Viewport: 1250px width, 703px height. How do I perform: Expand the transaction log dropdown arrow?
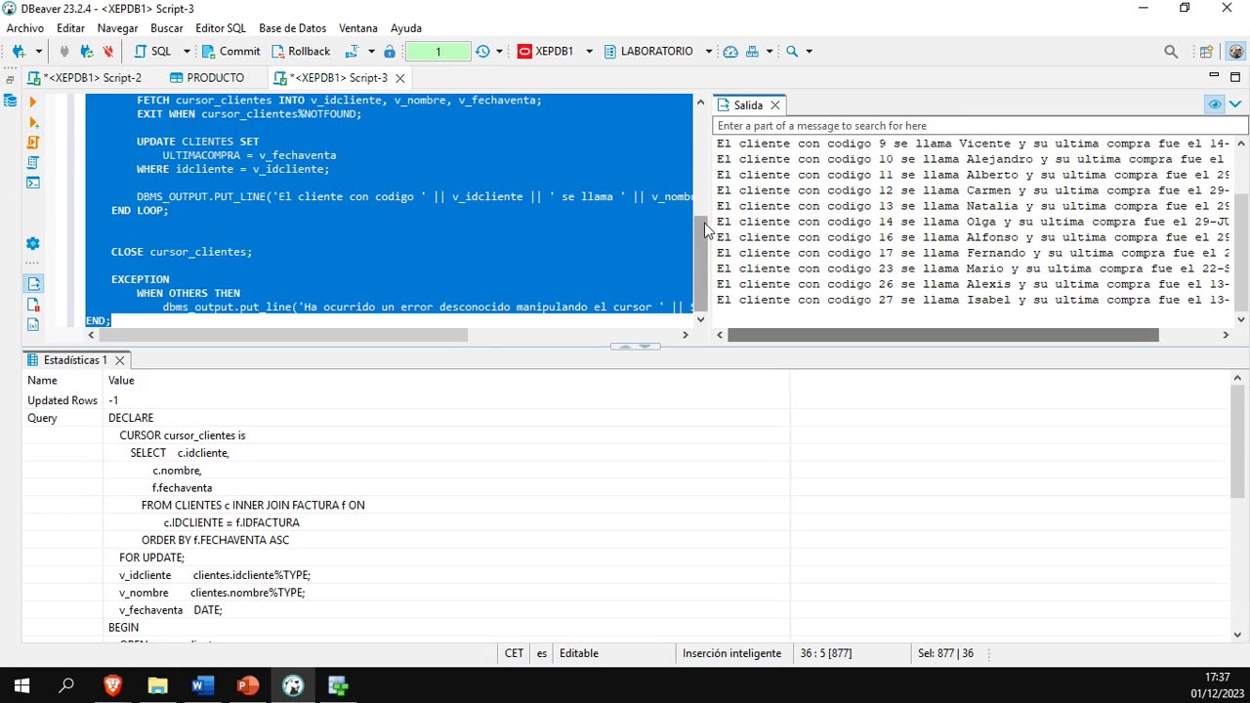coord(499,52)
